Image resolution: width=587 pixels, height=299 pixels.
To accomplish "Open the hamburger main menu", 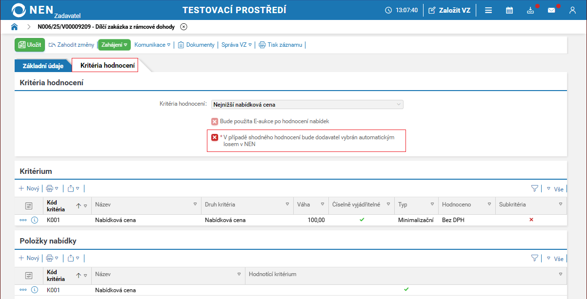I will [488, 10].
